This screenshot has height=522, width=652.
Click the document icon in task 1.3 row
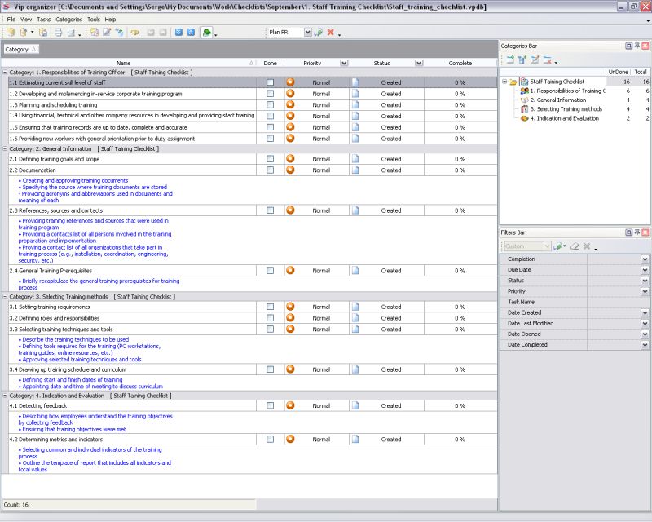coord(355,105)
